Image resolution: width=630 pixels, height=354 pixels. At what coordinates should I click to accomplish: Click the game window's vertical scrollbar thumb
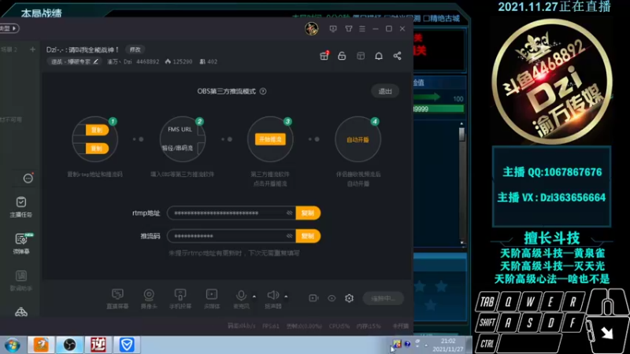click(x=461, y=134)
